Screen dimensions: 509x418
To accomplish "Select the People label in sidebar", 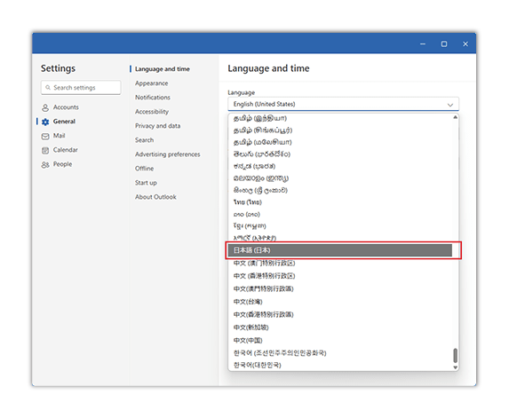I will [x=63, y=164].
